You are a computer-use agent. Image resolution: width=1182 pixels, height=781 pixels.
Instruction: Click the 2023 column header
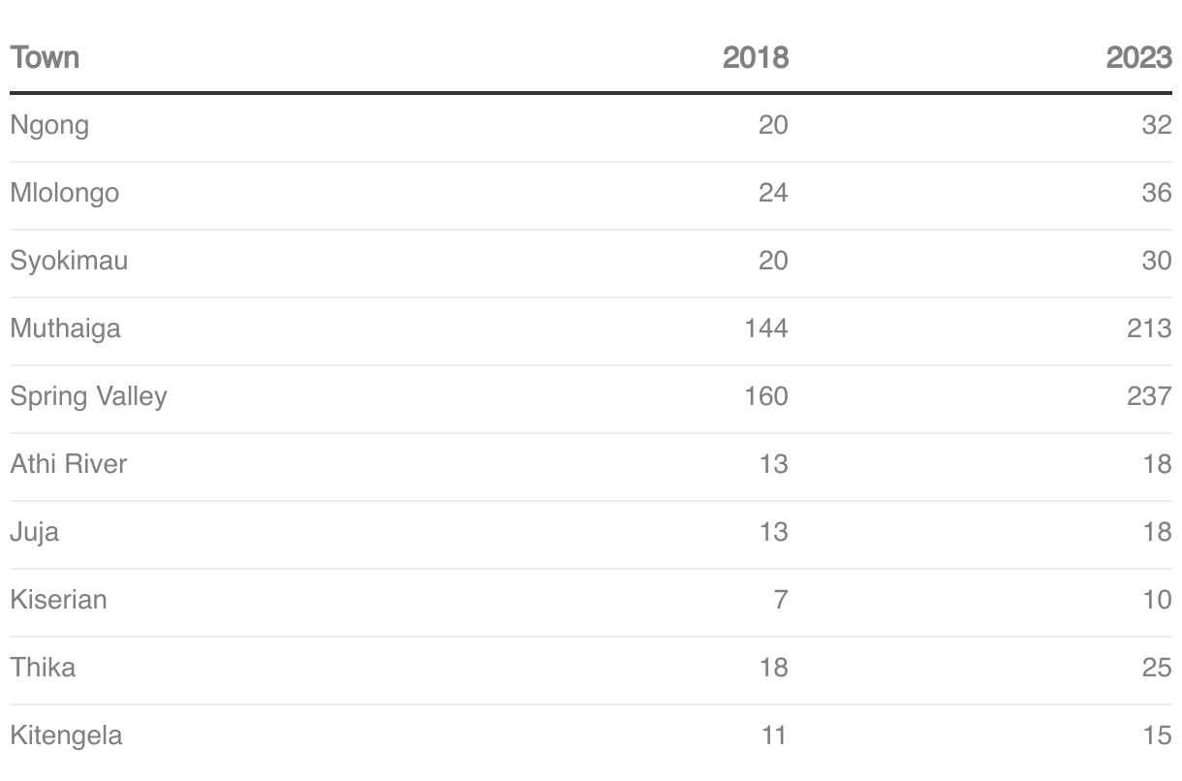(x=1138, y=57)
